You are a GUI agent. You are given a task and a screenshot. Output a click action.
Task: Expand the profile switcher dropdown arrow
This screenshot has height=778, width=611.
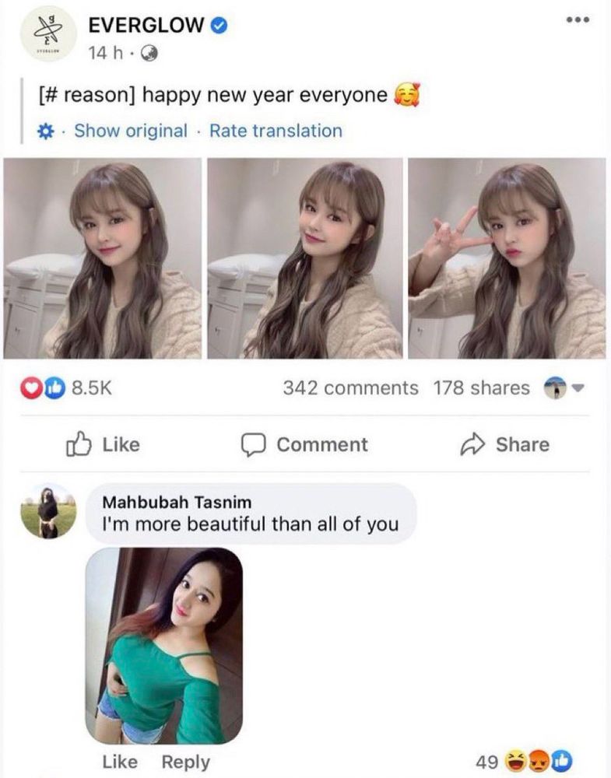point(578,387)
